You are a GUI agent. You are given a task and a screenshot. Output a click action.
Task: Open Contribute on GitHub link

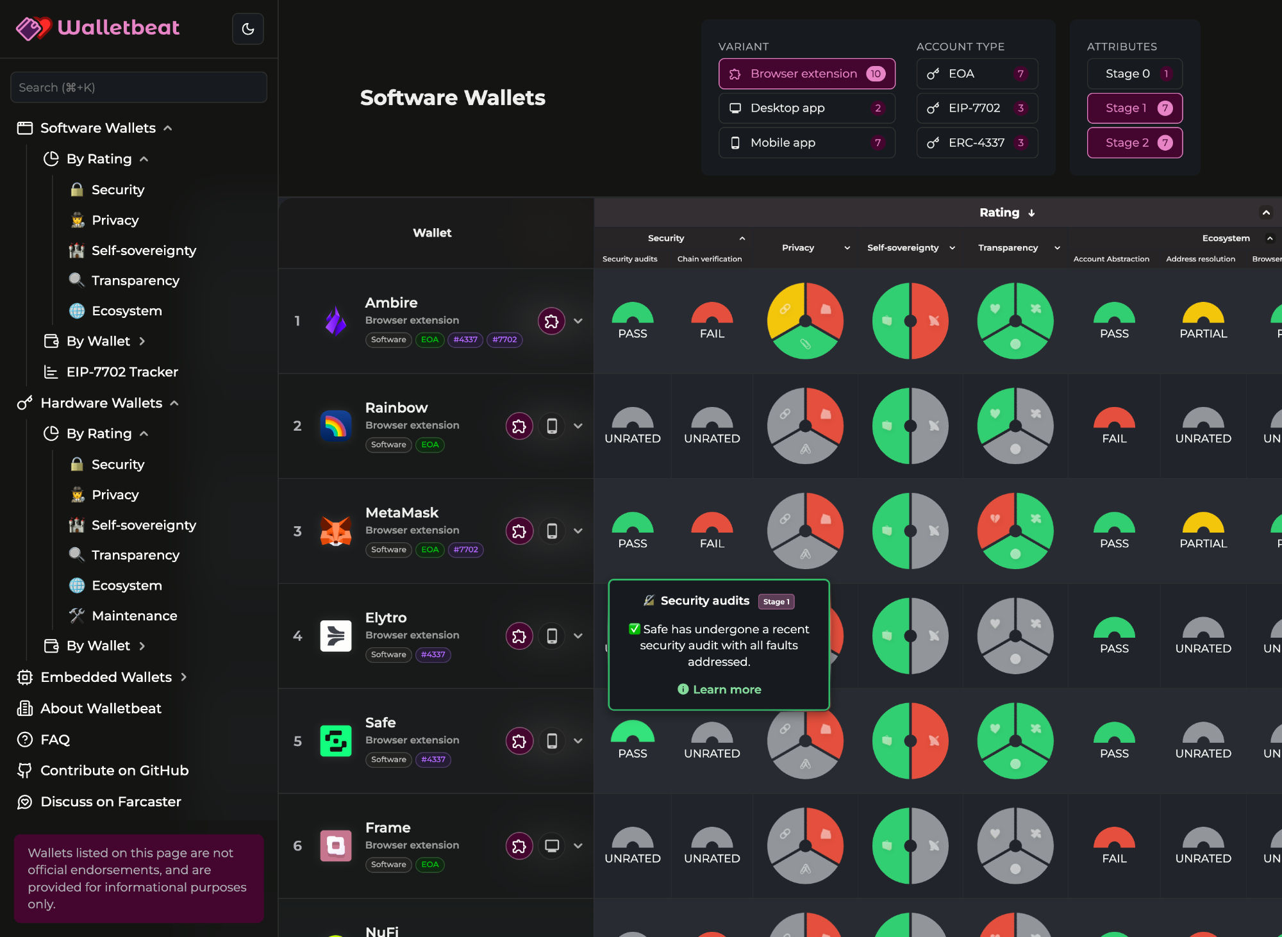pos(114,770)
